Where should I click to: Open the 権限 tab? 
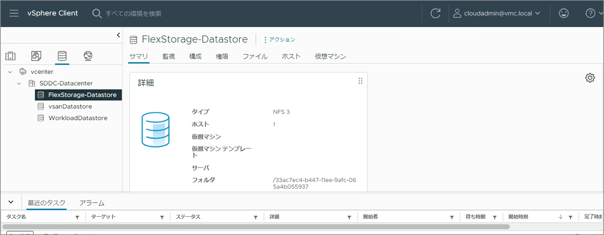pos(222,57)
